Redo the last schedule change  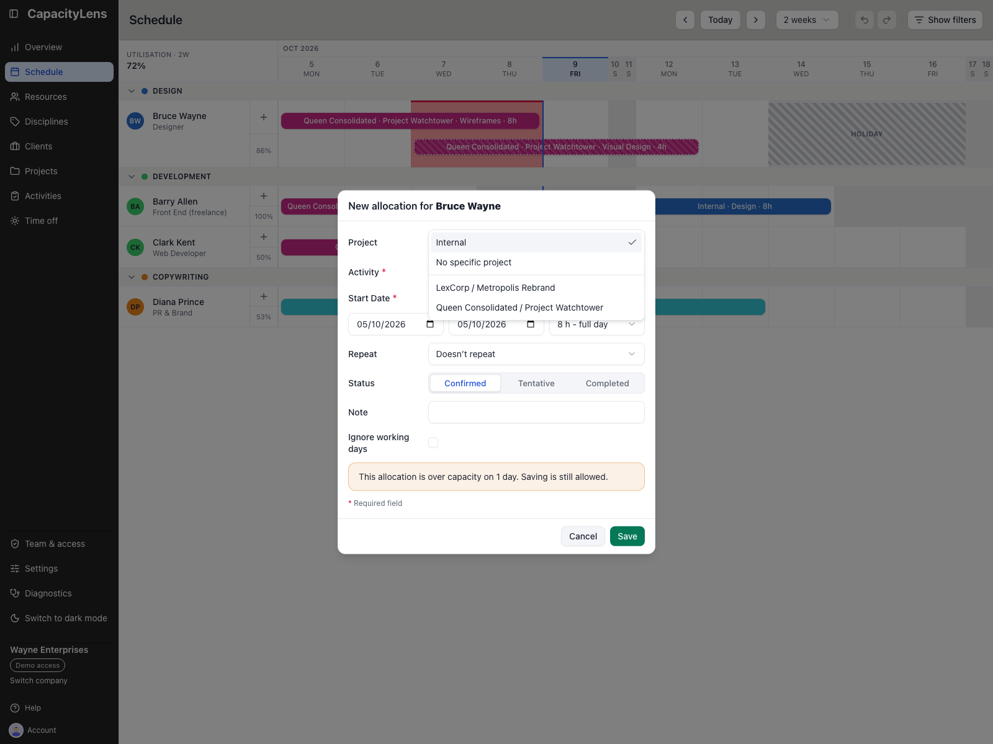[887, 20]
